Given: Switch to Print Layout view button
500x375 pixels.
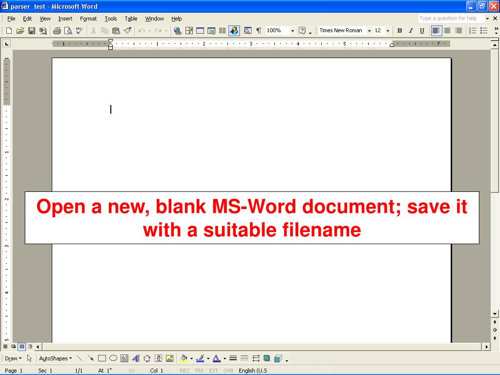Looking at the screenshot, I should (22, 346).
